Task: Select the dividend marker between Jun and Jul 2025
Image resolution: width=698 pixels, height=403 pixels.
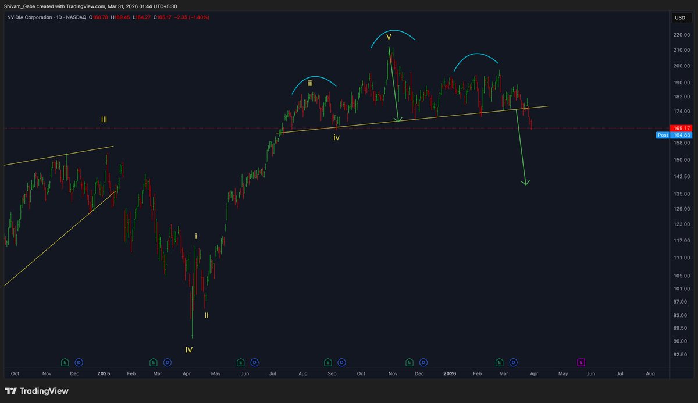Action: coord(254,362)
